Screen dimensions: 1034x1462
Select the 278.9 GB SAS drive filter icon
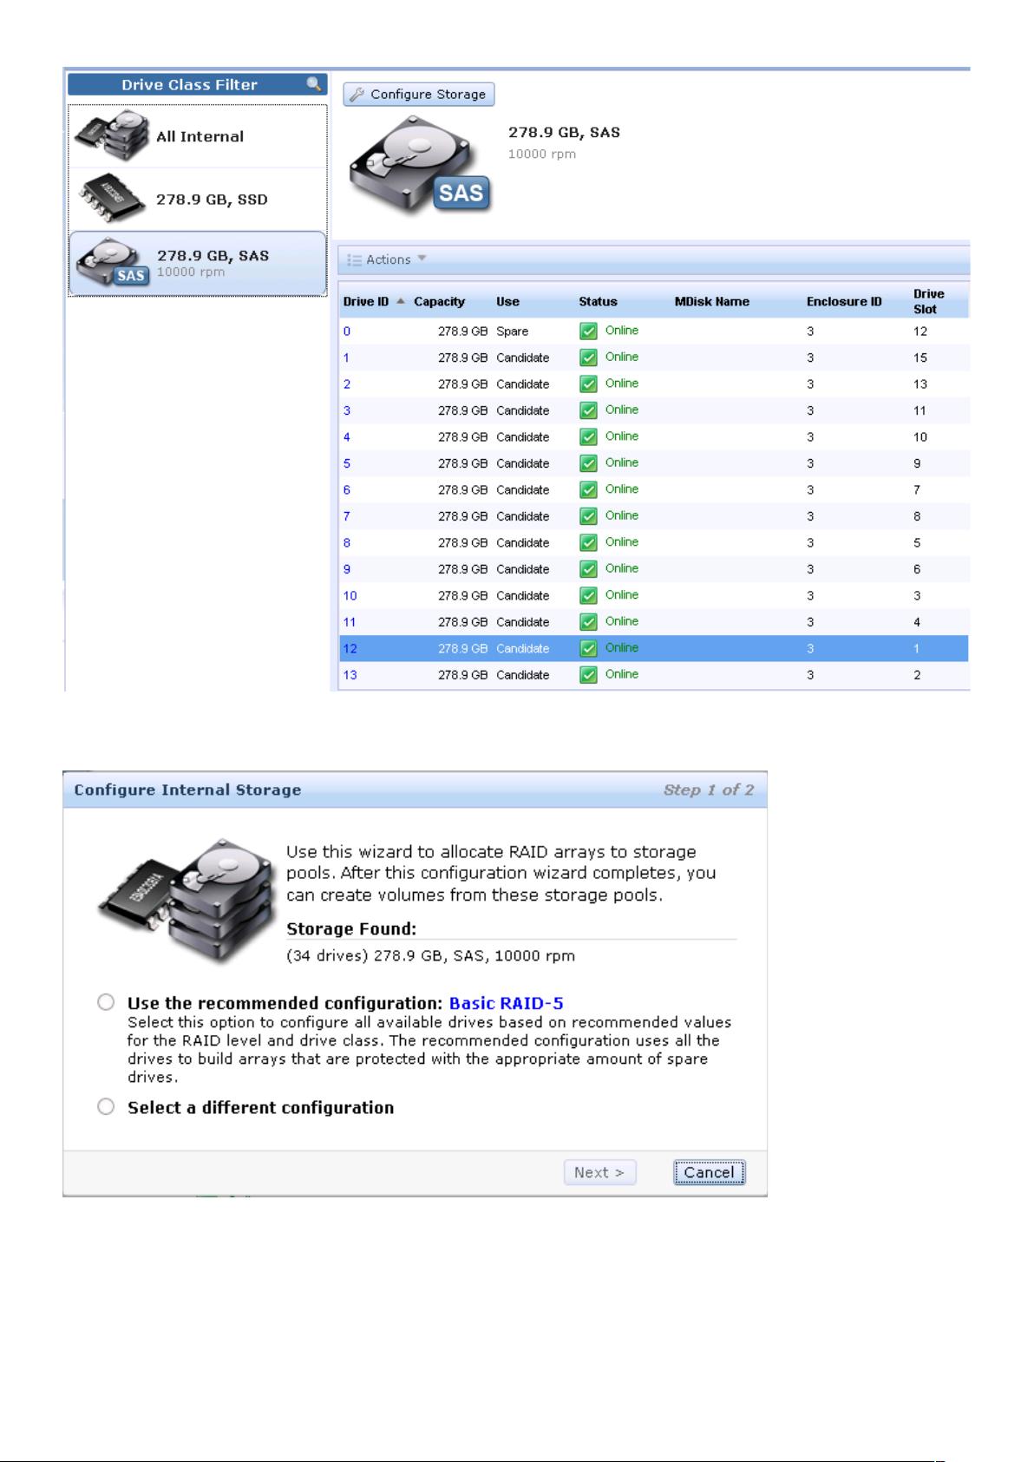(112, 263)
